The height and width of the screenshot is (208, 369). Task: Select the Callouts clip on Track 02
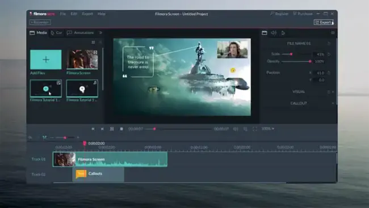pyautogui.click(x=98, y=174)
